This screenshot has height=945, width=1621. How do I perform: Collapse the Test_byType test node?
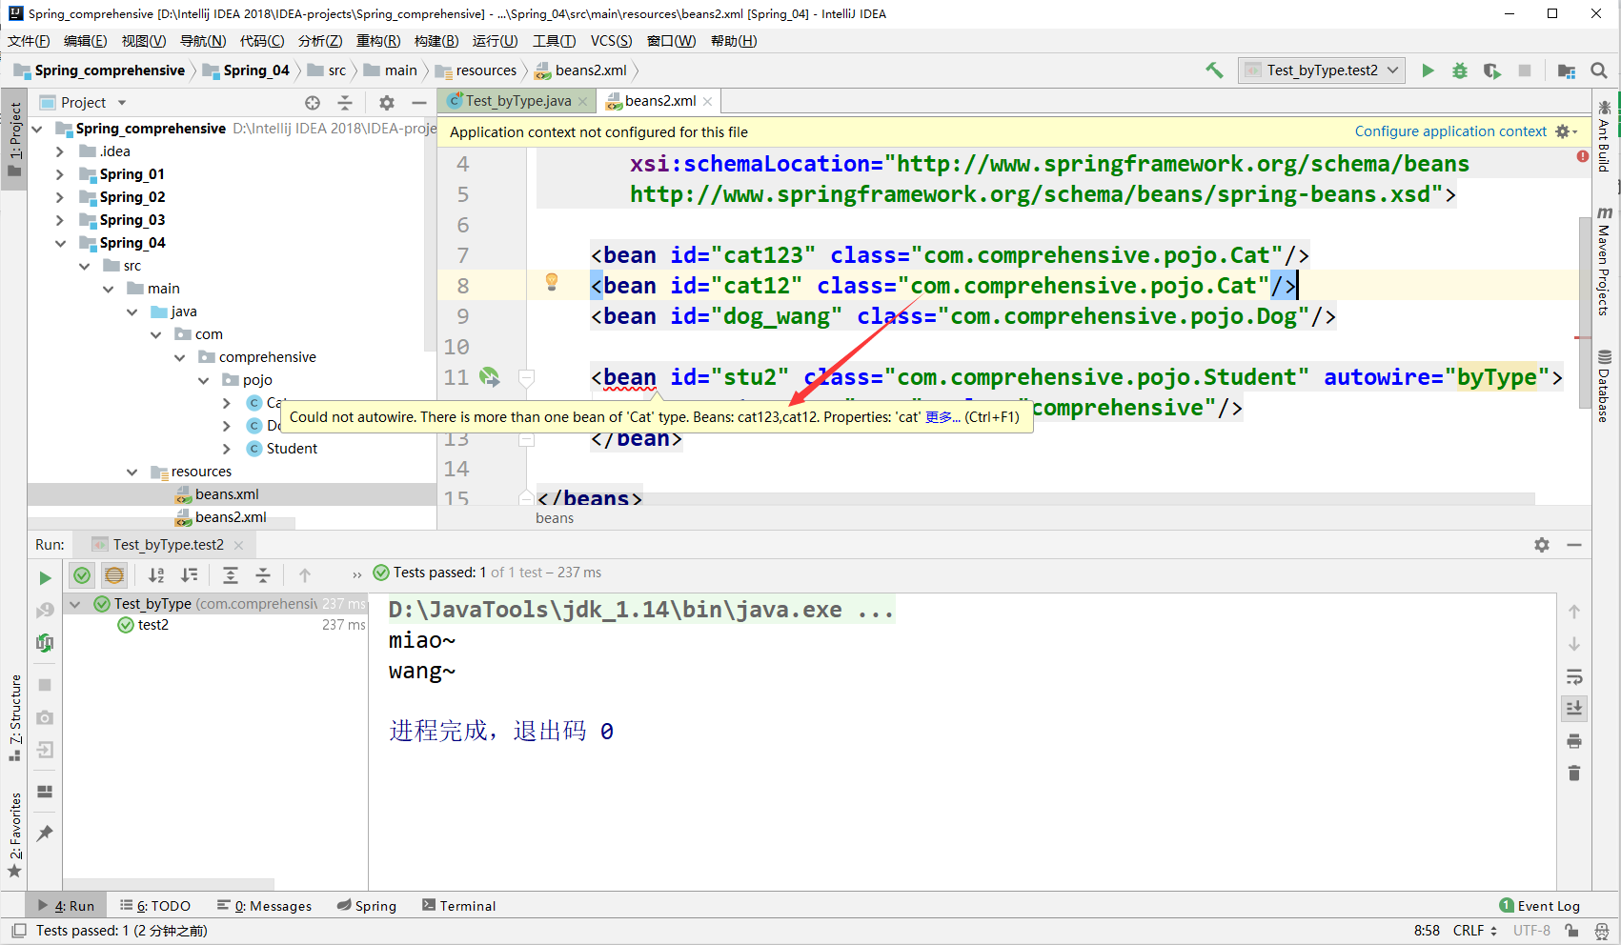[75, 604]
